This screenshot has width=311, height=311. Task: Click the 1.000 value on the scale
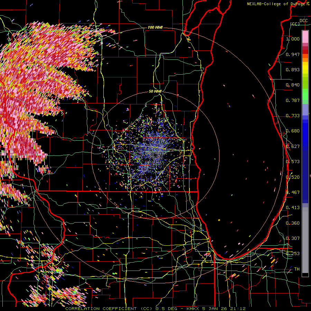tap(293, 39)
